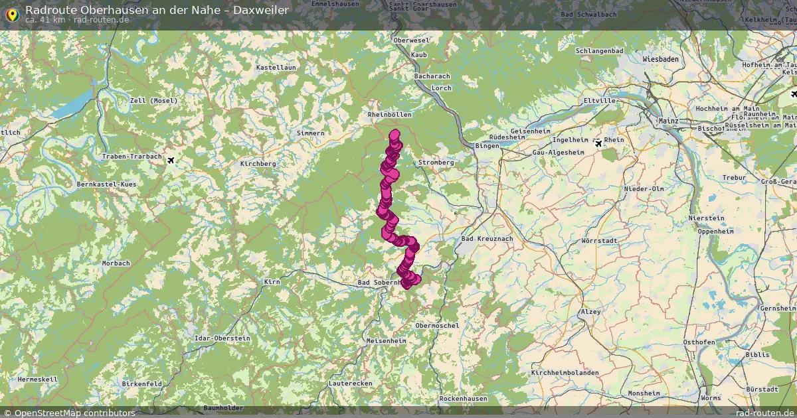Click the Kirchheimbolanden label
797x418 pixels.
coord(566,373)
